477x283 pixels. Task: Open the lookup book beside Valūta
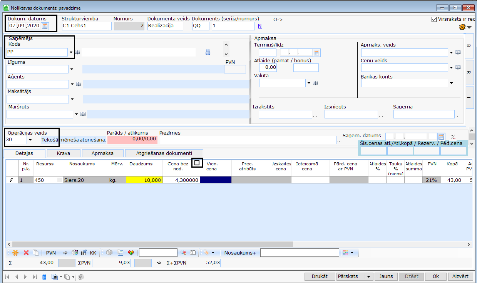(315, 83)
